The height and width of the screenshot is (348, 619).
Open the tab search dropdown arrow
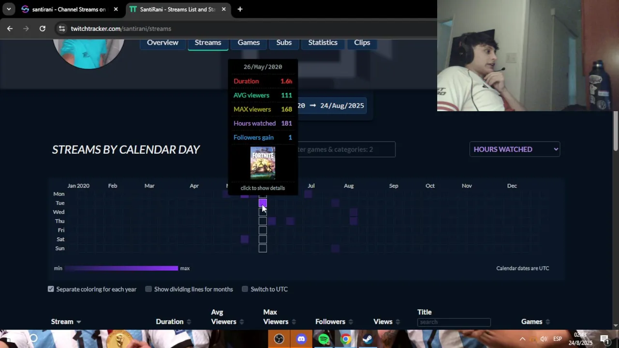[x=9, y=9]
